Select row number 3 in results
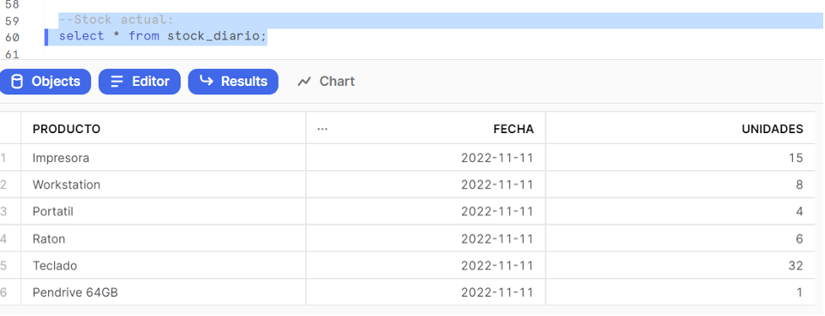Image resolution: width=825 pixels, height=316 pixels. coord(4,212)
